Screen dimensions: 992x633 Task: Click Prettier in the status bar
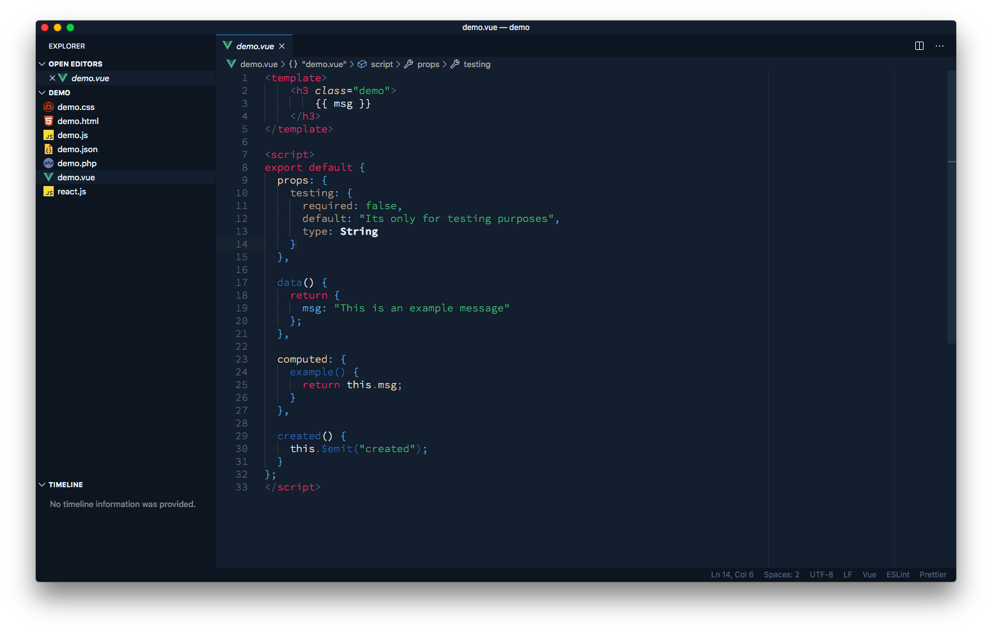[933, 575]
